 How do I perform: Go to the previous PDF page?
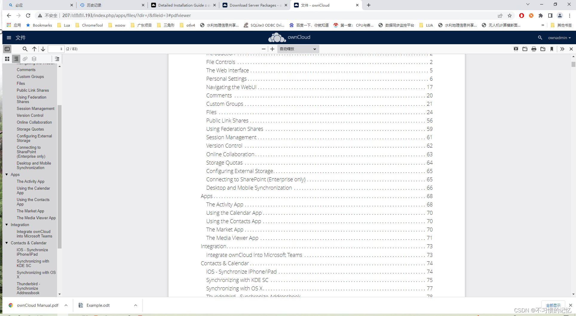point(34,49)
